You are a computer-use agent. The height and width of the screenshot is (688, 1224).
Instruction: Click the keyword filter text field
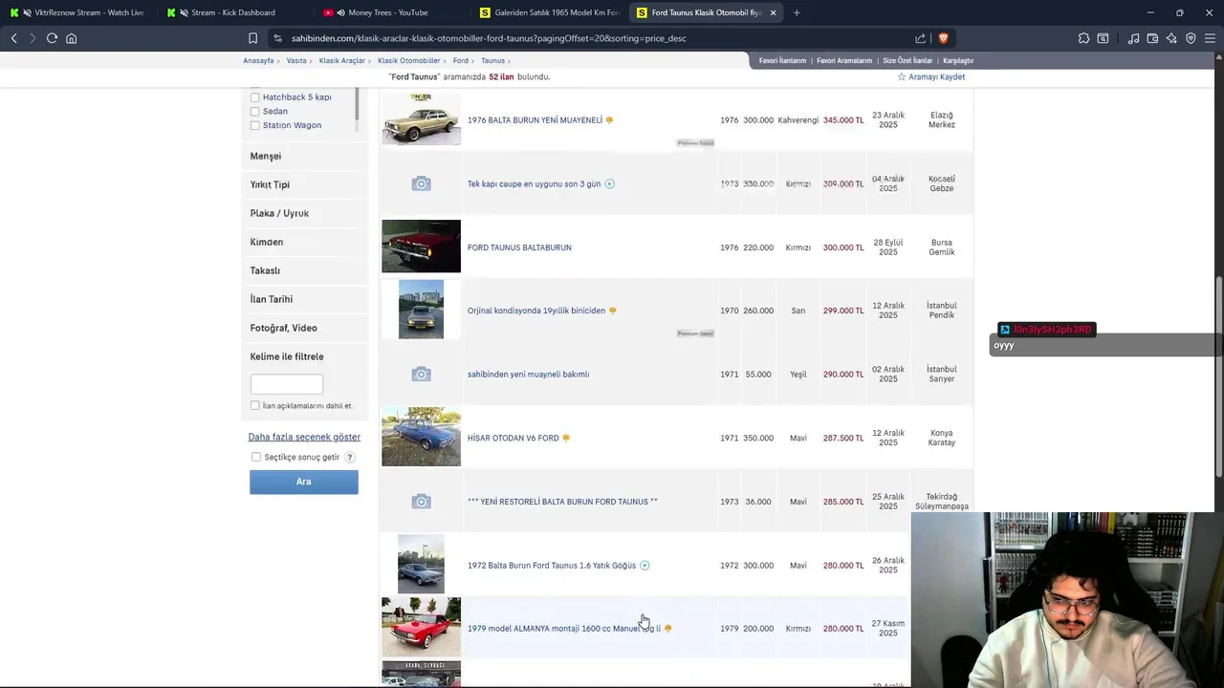[287, 383]
